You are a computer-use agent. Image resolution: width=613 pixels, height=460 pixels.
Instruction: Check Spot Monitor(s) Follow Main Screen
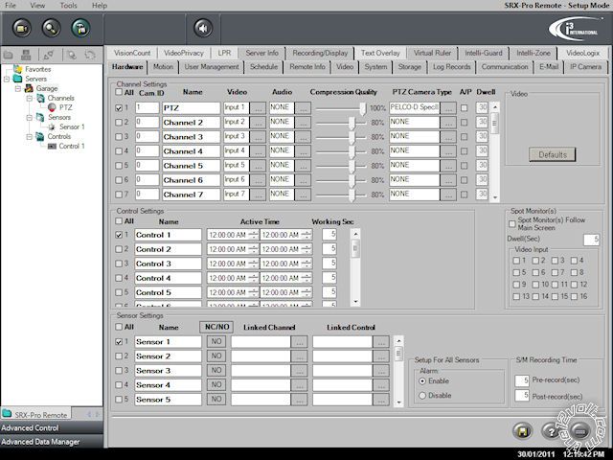point(511,222)
